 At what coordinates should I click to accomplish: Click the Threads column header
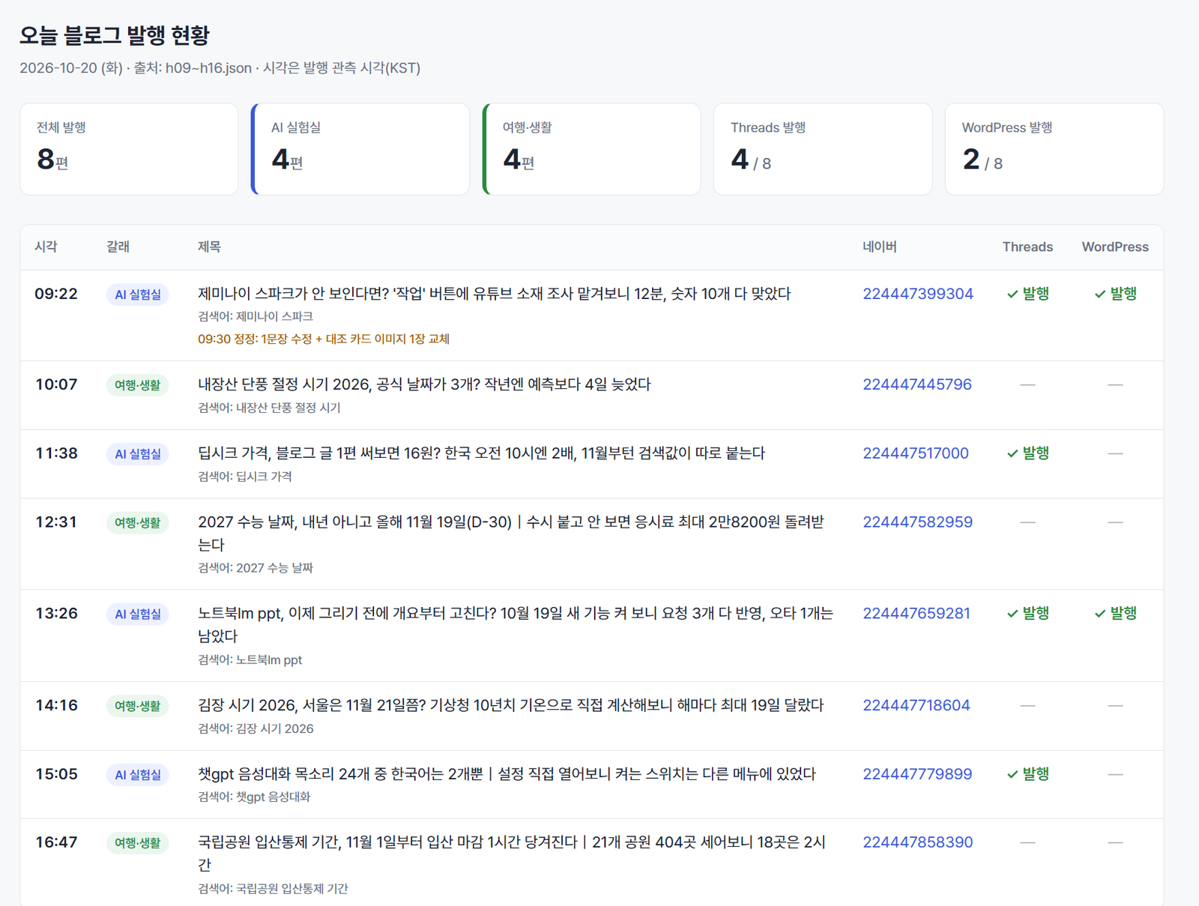1027,247
